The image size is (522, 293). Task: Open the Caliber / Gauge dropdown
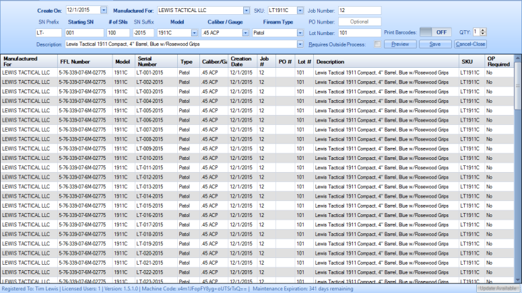245,33
